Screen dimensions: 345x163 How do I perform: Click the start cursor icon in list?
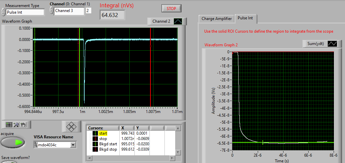pos(95,133)
